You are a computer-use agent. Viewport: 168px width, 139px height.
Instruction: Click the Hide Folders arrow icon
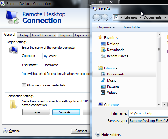coord(98,134)
